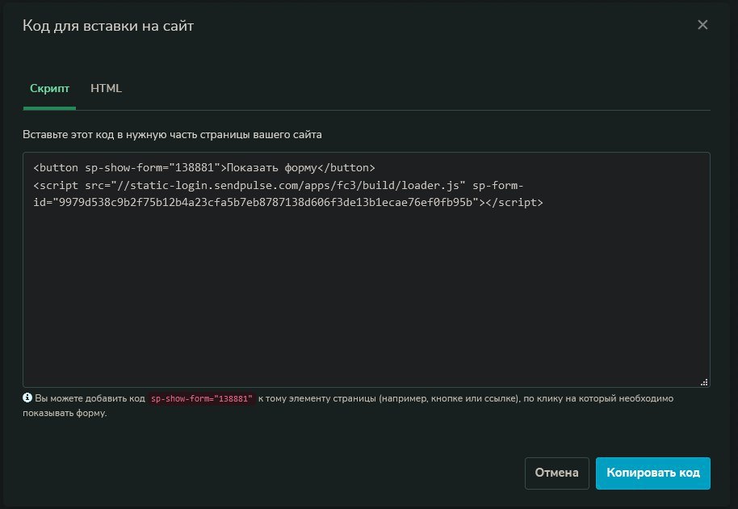Close the embed code dialog with X
Screen dimensions: 738x509
tap(702, 25)
